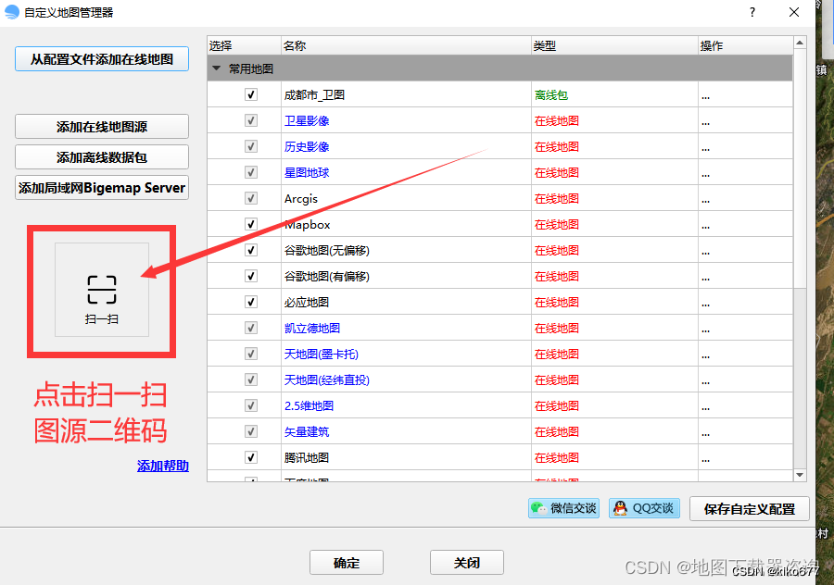Toggle checkbox for 天地图(经纬直投)
Viewport: 834px width, 585px height.
(251, 380)
